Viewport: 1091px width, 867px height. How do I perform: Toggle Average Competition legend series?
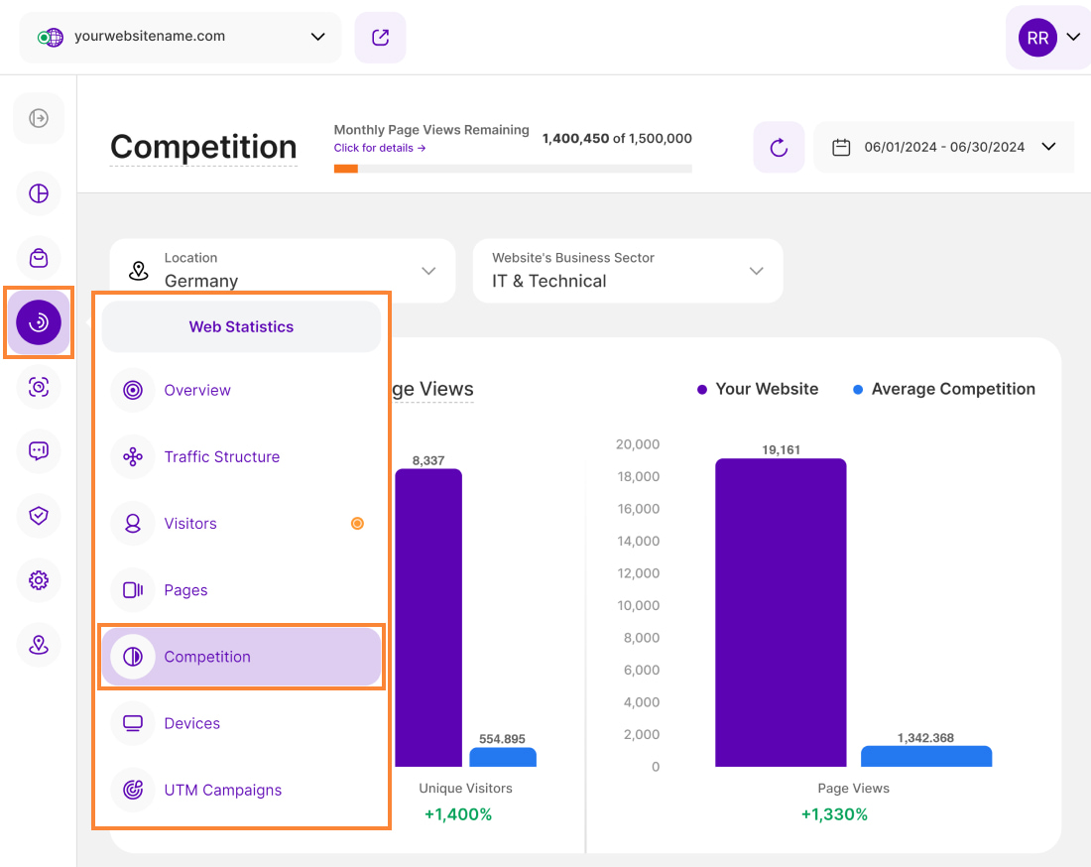coord(943,389)
